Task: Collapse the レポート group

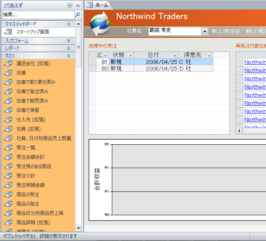Action: click(x=68, y=48)
